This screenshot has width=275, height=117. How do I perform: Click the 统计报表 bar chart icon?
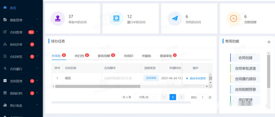5,105
